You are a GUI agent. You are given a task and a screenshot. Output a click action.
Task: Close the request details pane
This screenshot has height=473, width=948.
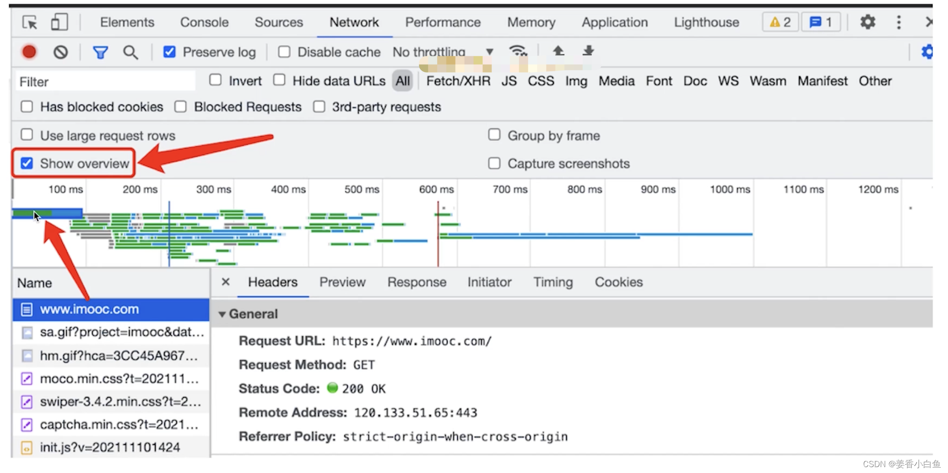click(225, 282)
